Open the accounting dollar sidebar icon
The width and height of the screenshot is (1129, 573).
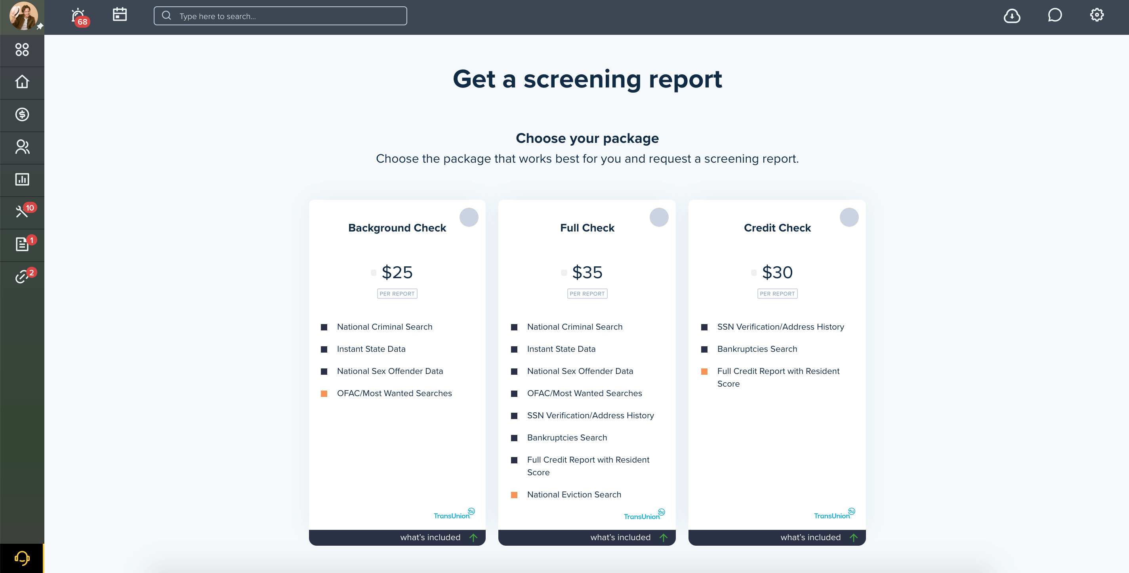[22, 114]
